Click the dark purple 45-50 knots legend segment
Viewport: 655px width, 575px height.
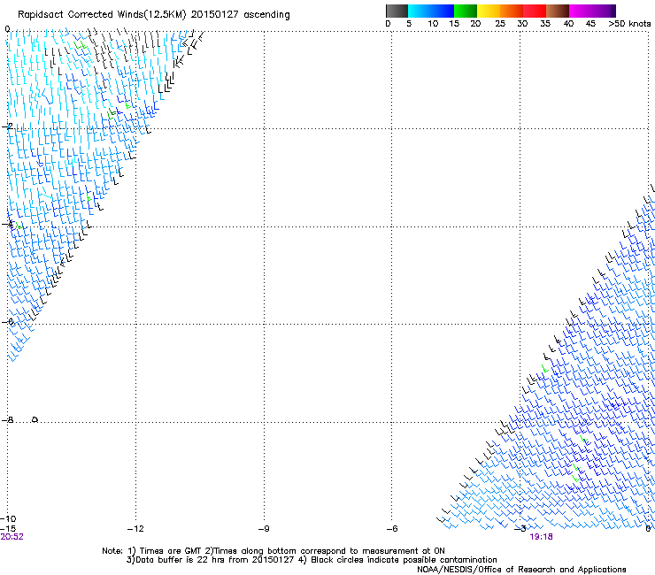coord(604,11)
